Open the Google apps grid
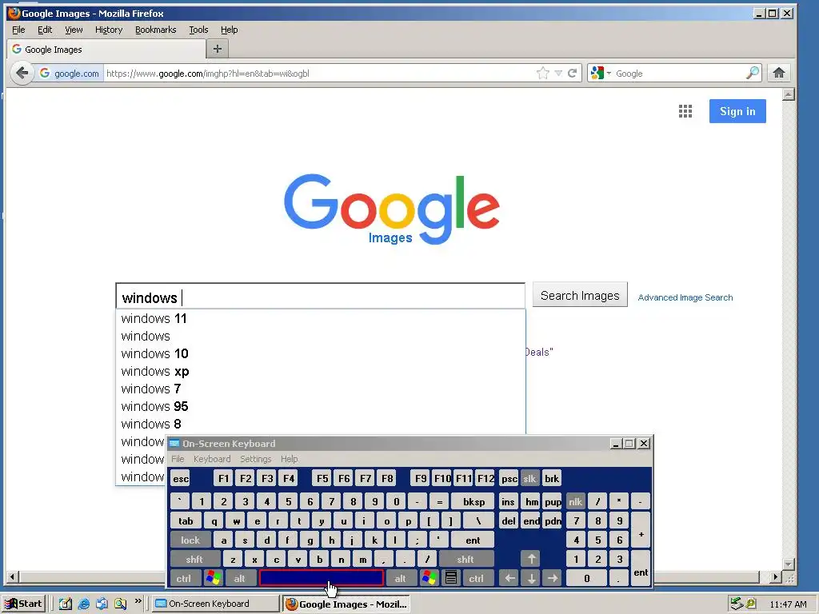Viewport: 819px width, 614px height. click(685, 111)
